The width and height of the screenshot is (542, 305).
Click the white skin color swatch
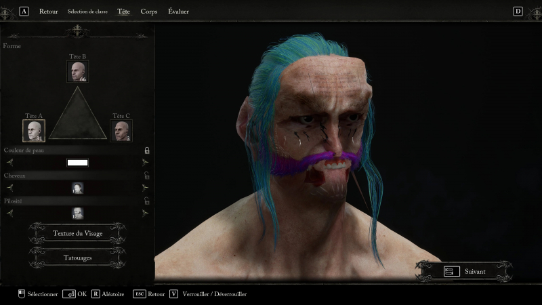(77, 163)
